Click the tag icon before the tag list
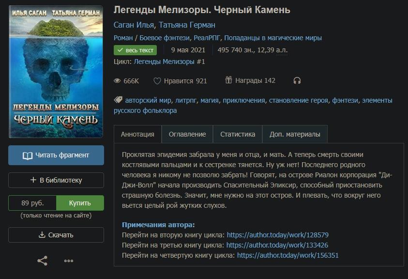This screenshot has width=408, height=279. (118, 100)
